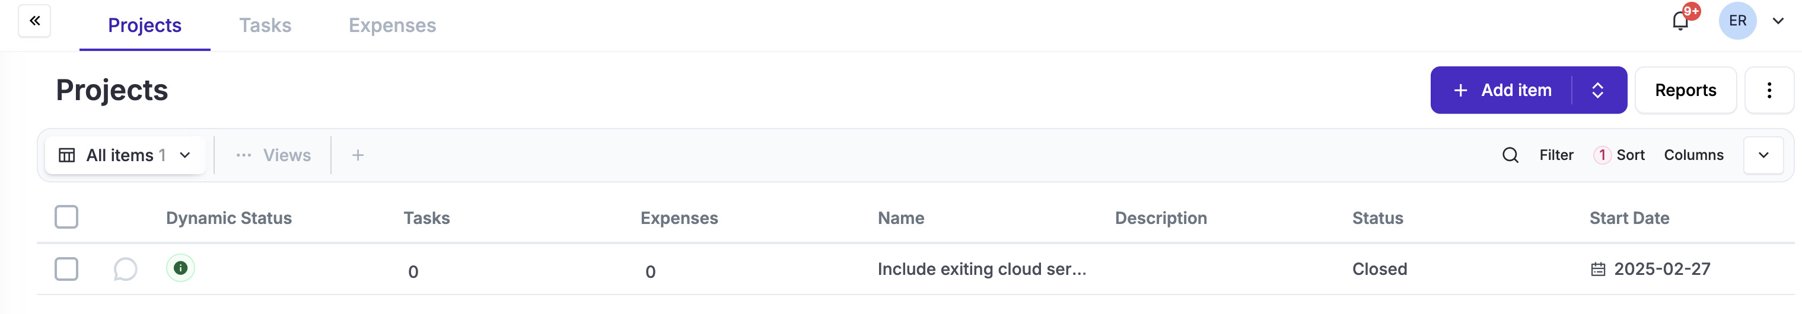Click the Reports button
The width and height of the screenshot is (1802, 314).
1685,90
